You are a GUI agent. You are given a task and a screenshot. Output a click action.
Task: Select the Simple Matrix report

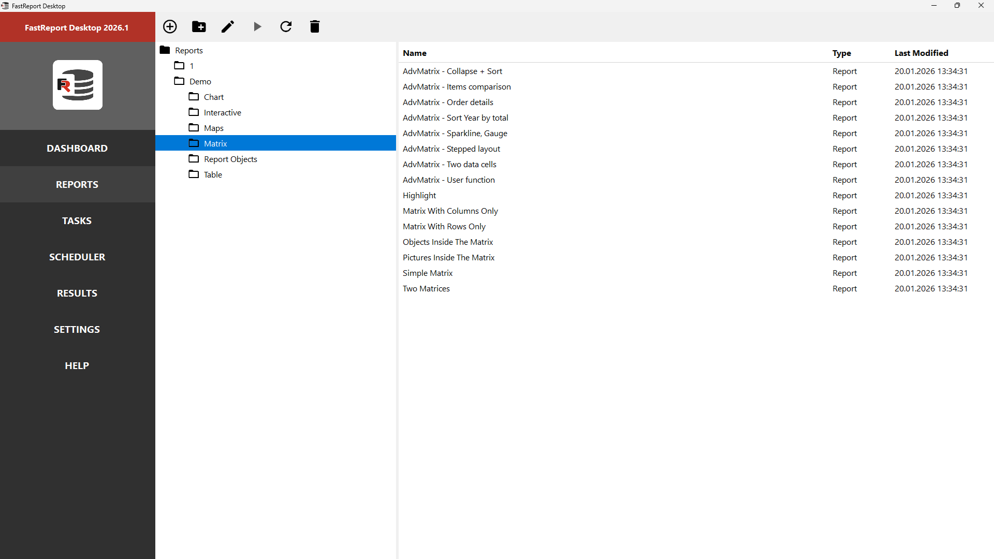click(x=428, y=273)
